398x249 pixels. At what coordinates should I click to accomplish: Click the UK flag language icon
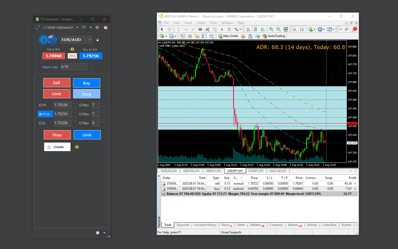pos(97,27)
